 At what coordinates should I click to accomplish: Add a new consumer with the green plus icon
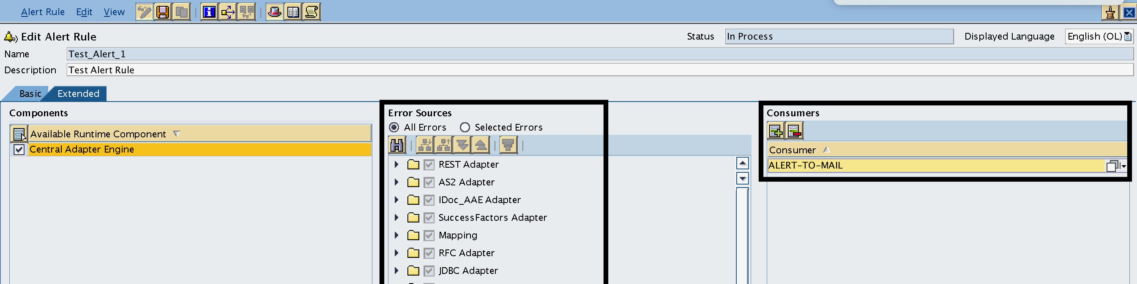click(x=776, y=130)
